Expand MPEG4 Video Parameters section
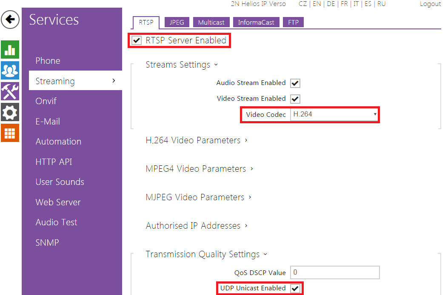 click(x=199, y=169)
